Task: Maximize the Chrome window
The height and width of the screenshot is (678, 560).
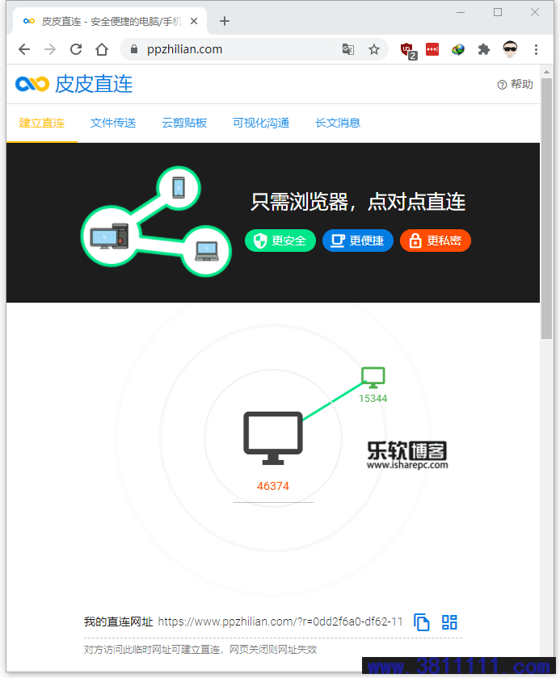Action: (x=498, y=13)
